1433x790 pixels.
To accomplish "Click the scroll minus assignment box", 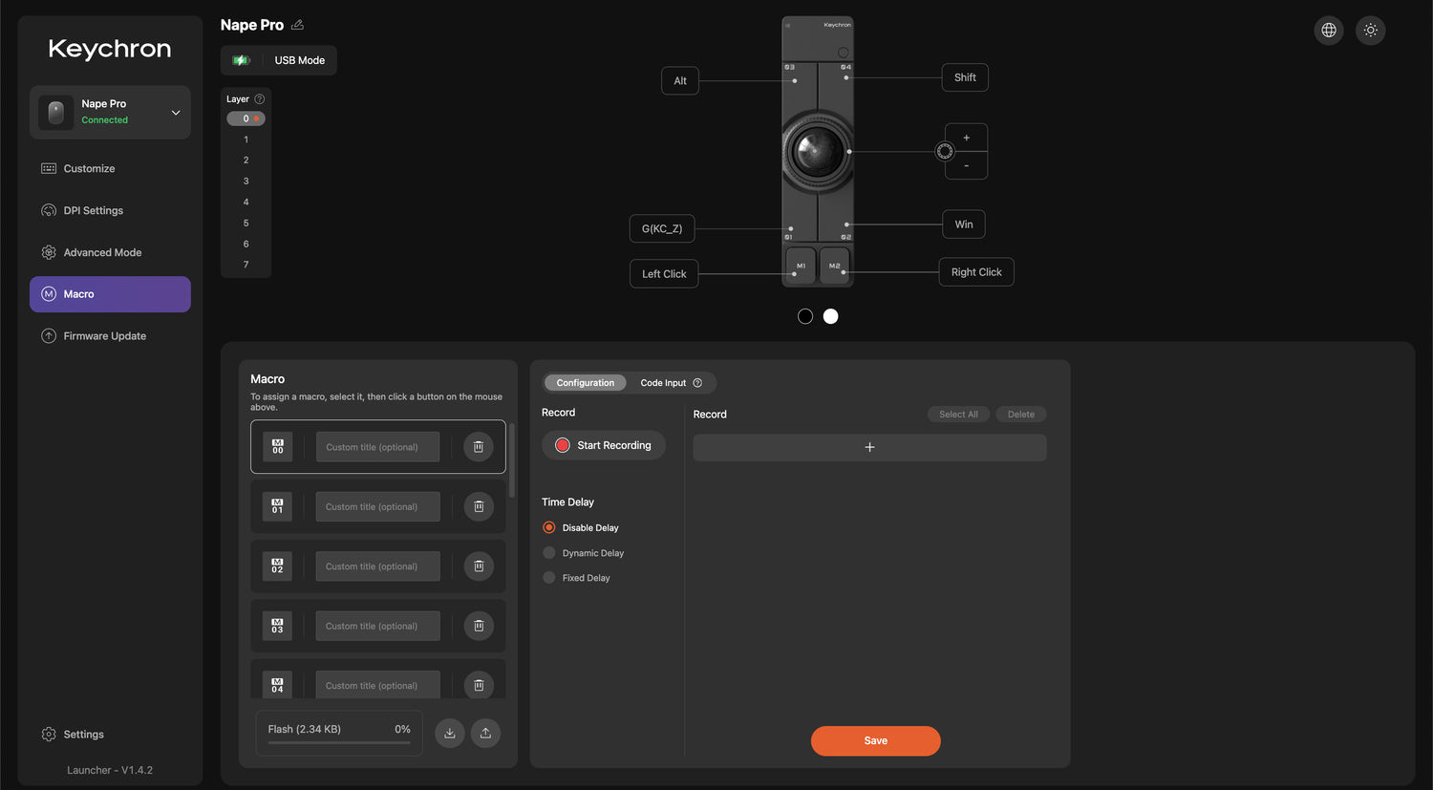I will (967, 165).
